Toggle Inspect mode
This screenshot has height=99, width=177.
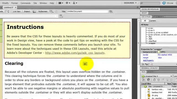pos(27,12)
